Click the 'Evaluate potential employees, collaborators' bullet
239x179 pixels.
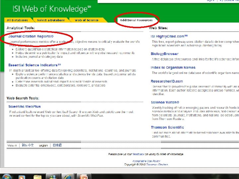pyautogui.click(x=60, y=86)
